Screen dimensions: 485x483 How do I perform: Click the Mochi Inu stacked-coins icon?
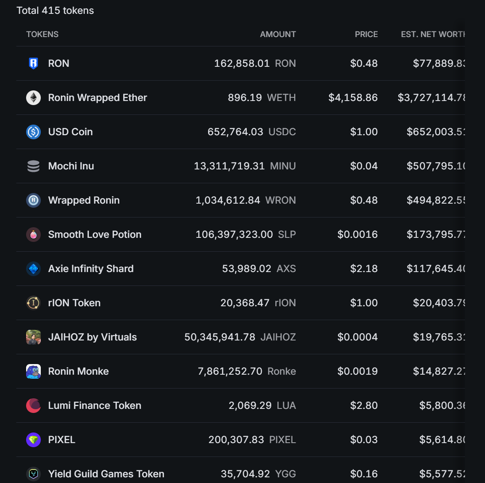coord(33,166)
